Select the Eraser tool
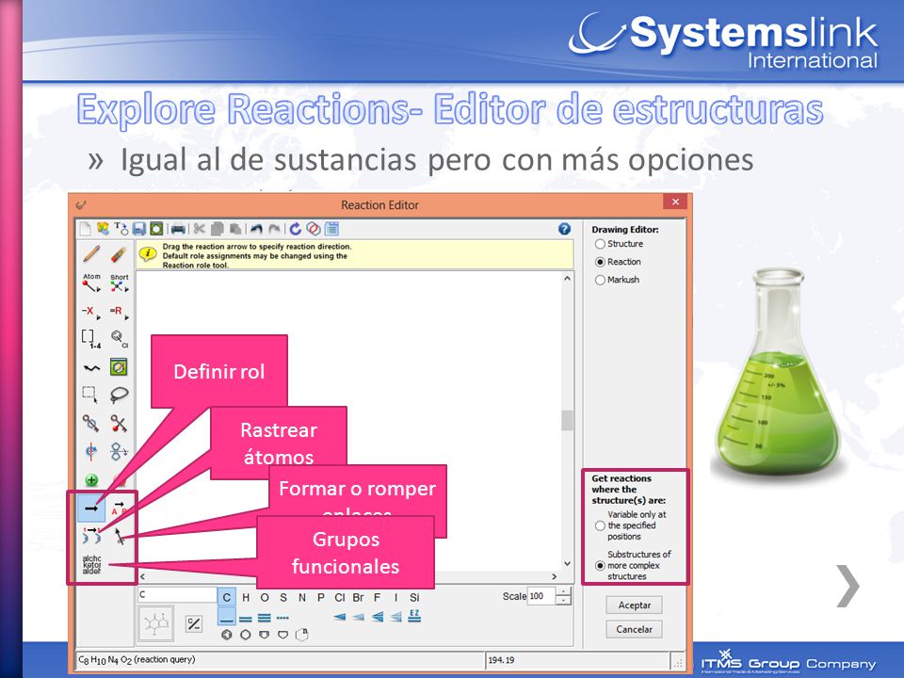This screenshot has width=904, height=678. (x=119, y=253)
